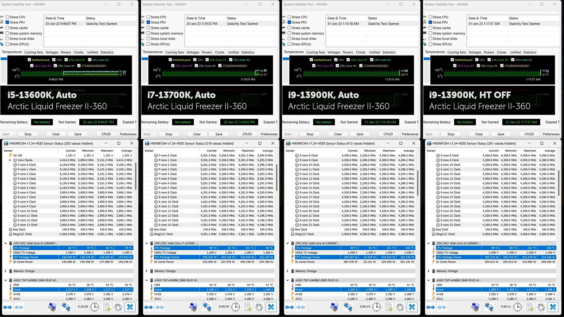Screen dimensions: 564x317
Task: Toggle CT2000MX500SSD1 checkbox in i9-13900K Auto window
Action: click(361, 66)
